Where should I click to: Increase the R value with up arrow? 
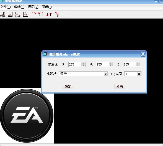point(83,63)
